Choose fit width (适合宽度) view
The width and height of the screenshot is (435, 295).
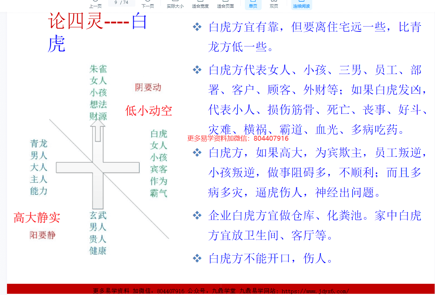[200, 4]
